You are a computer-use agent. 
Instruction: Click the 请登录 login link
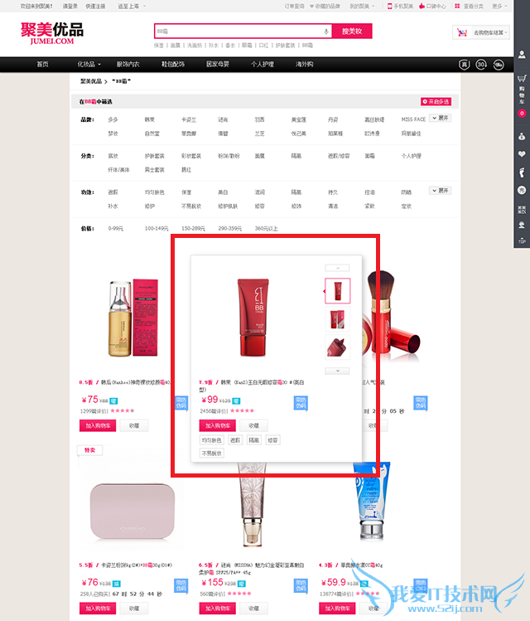70,6
